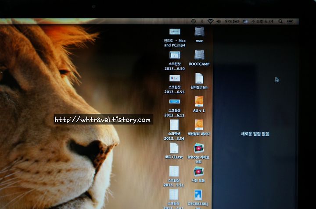Select screenshot file 2013...6.55
This screenshot has height=209, width=316.
tap(175, 78)
